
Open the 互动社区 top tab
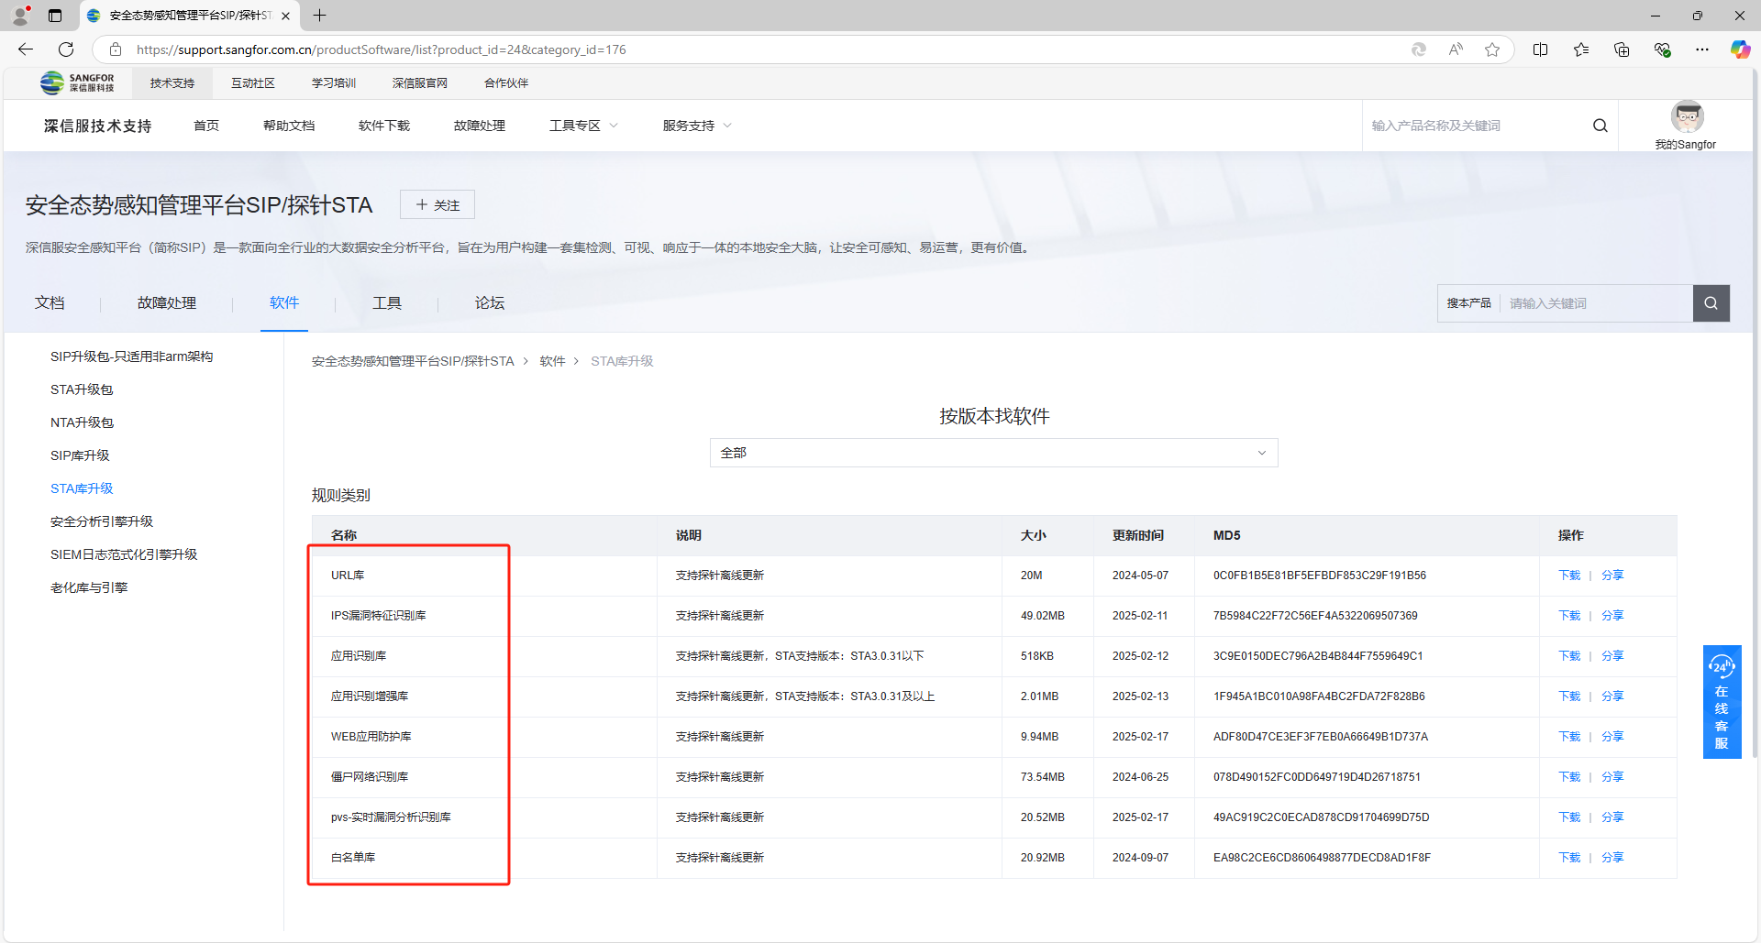253,83
